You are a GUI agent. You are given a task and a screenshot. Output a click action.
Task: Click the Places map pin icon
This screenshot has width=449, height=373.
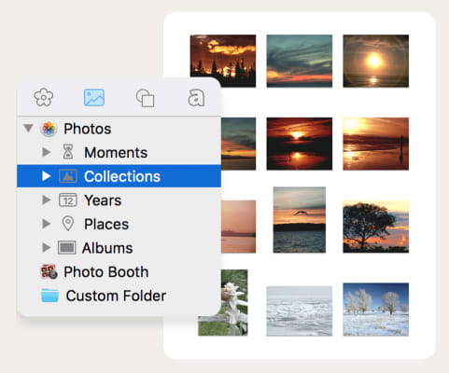pyautogui.click(x=68, y=224)
